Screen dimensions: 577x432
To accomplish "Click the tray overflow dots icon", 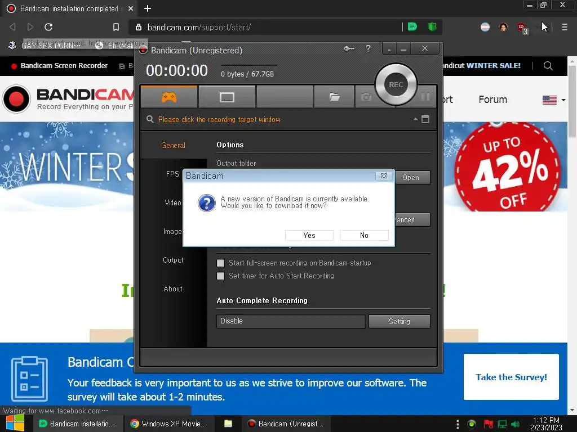I will pos(458,424).
